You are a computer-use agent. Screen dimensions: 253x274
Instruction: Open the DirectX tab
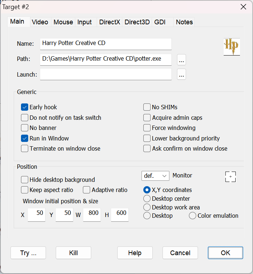coord(110,22)
